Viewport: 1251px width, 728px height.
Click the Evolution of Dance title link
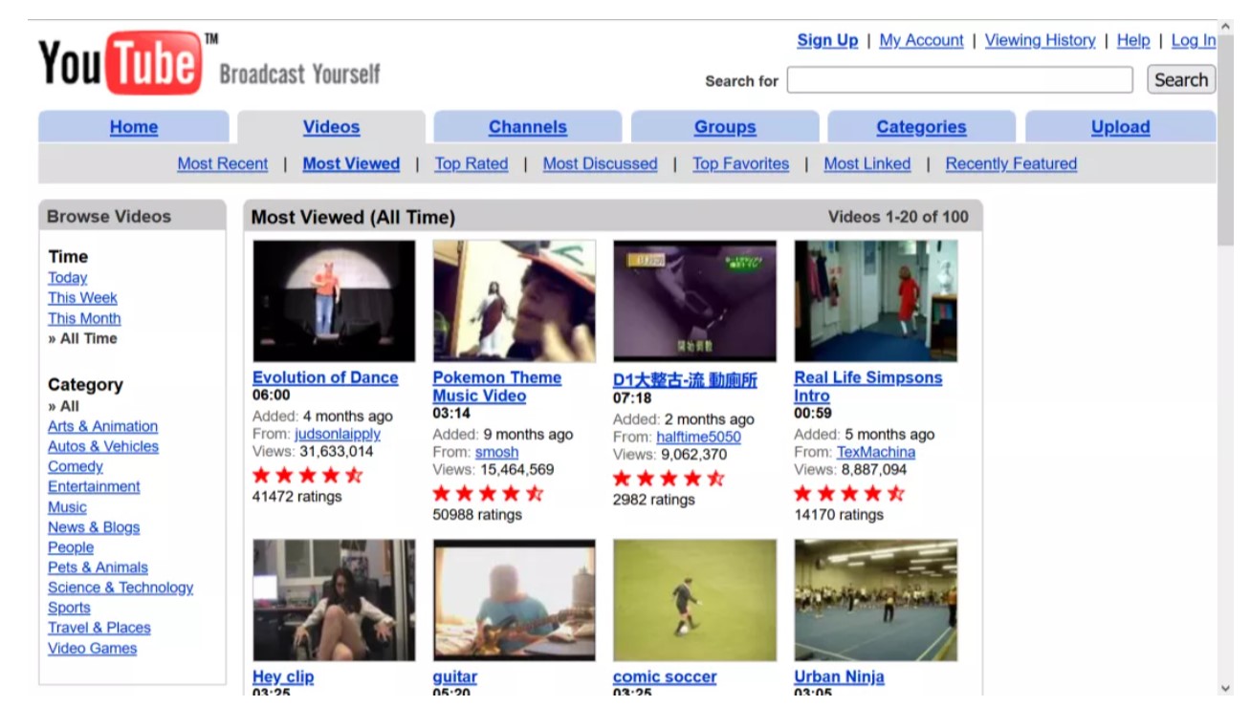(x=325, y=377)
